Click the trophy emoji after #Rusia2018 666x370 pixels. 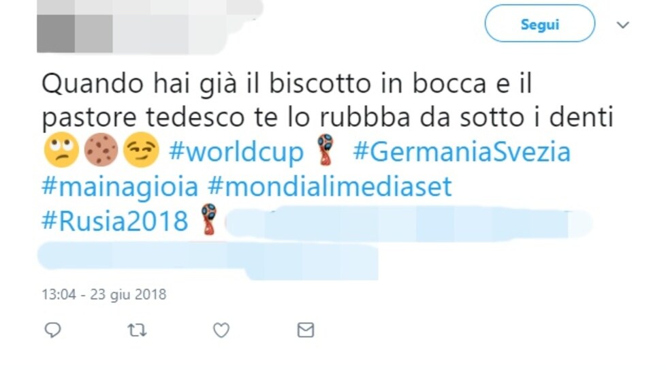(x=208, y=219)
